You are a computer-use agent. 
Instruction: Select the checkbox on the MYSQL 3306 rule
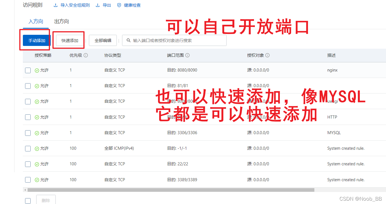coord(28,133)
